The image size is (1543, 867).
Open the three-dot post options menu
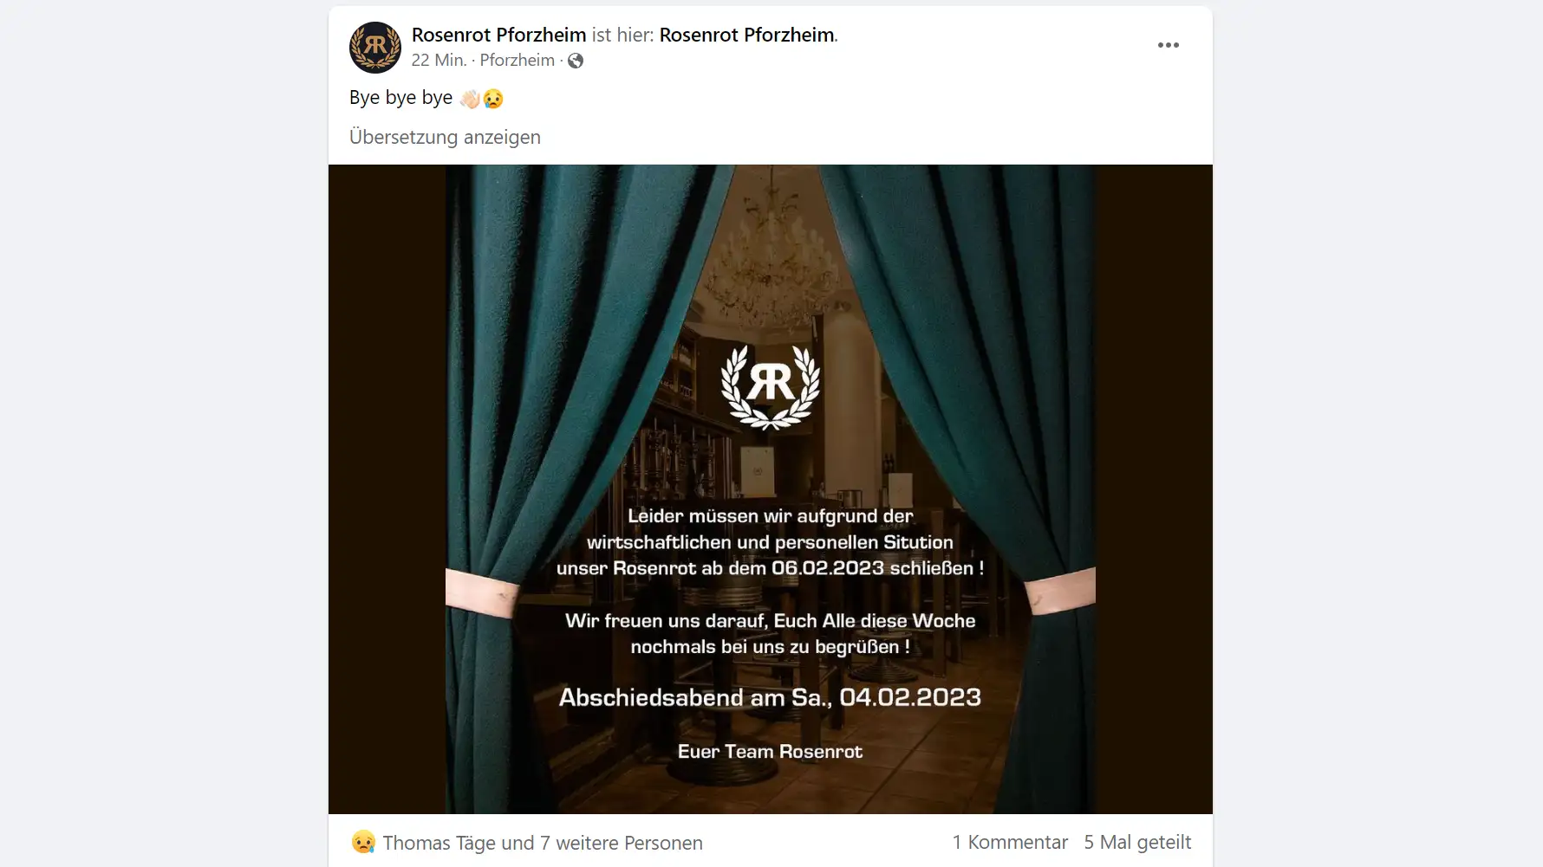tap(1168, 45)
